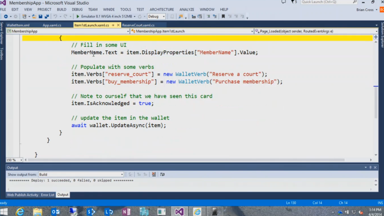Click the Windows Start button

(4, 211)
